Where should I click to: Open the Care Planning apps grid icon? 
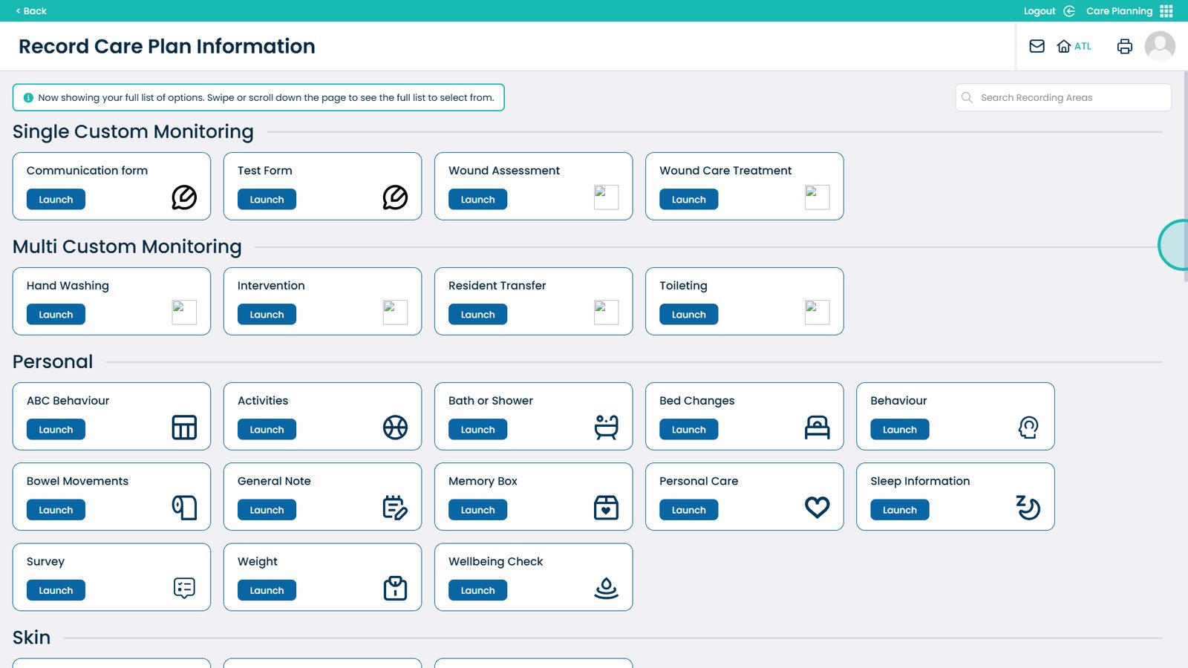(x=1166, y=11)
